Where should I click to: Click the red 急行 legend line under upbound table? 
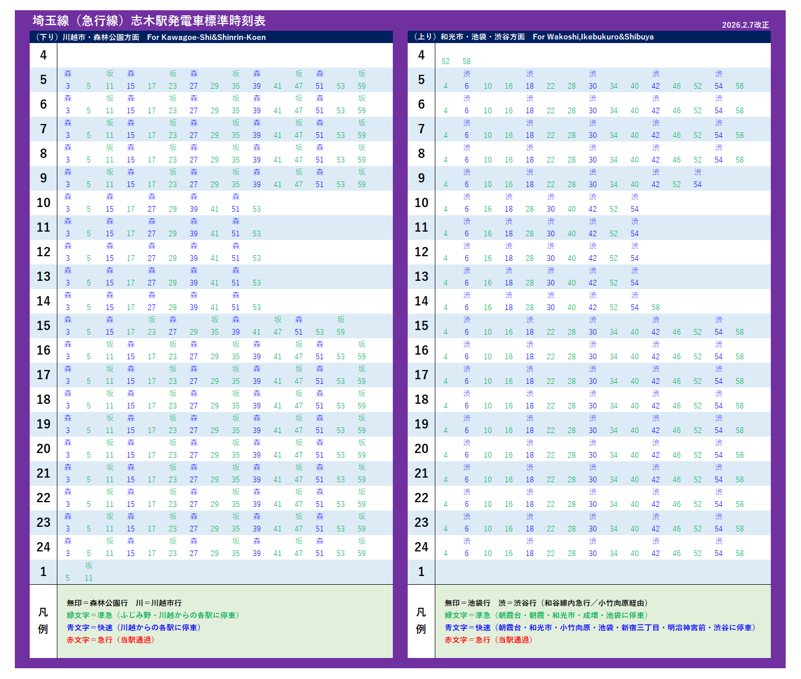pyautogui.click(x=488, y=640)
